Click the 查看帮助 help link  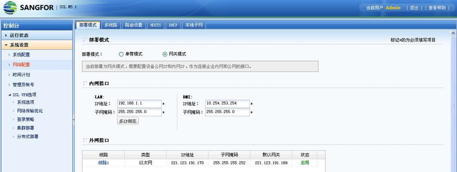tap(437, 8)
